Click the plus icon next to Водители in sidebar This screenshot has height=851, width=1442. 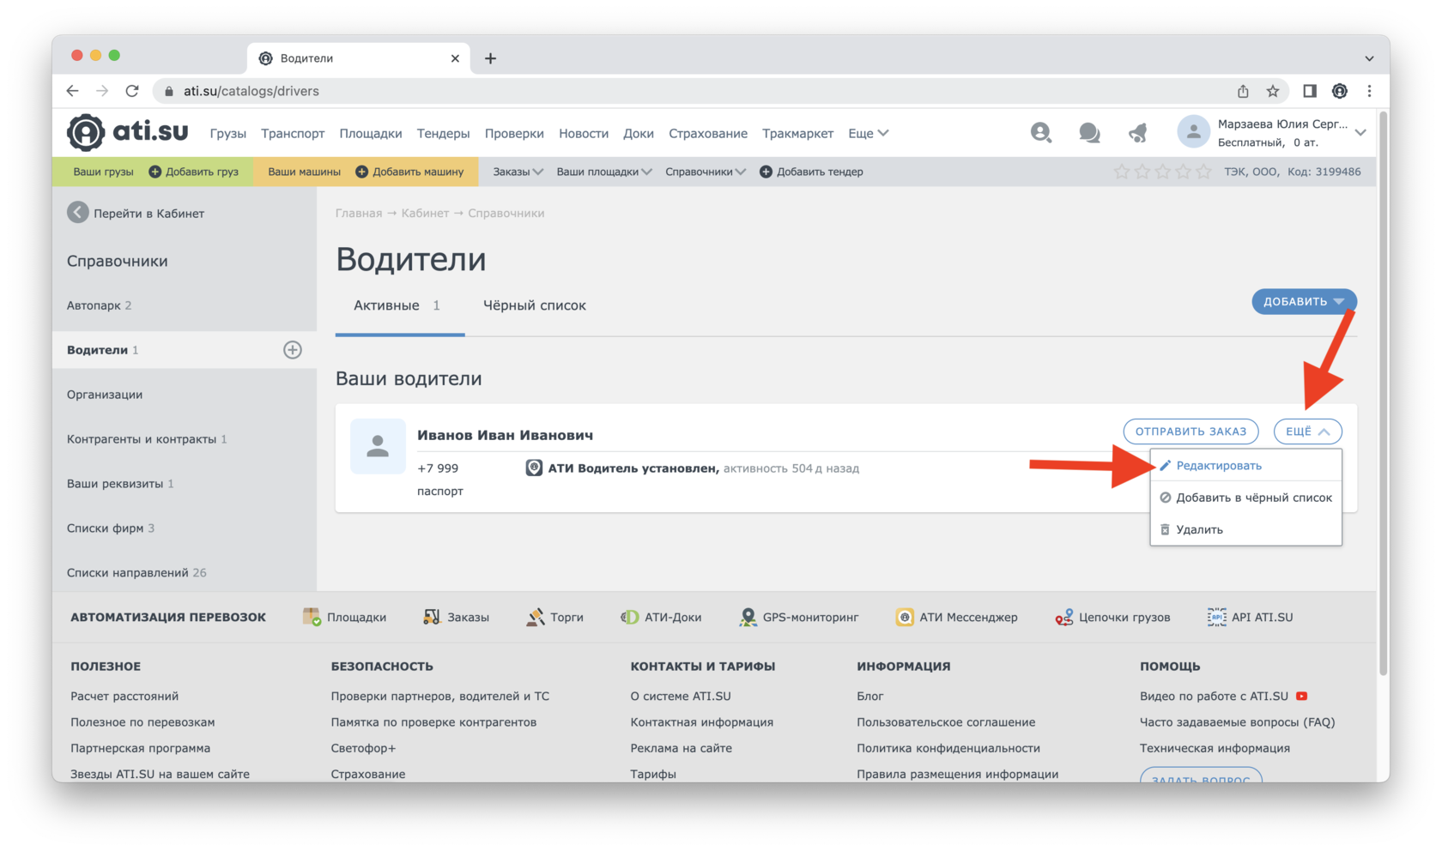tap(292, 349)
